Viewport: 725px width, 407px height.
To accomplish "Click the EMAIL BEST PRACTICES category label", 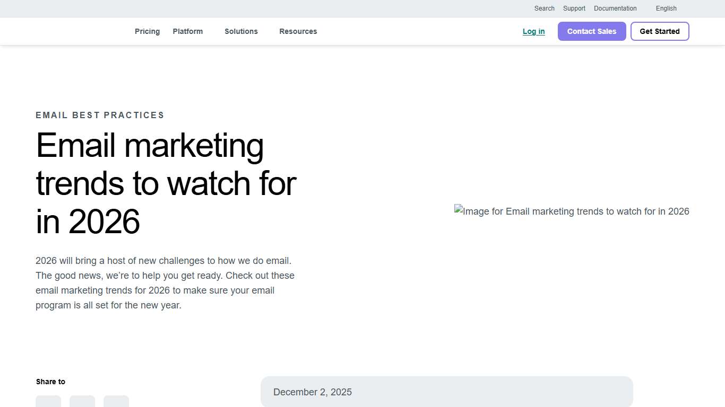I will (100, 115).
